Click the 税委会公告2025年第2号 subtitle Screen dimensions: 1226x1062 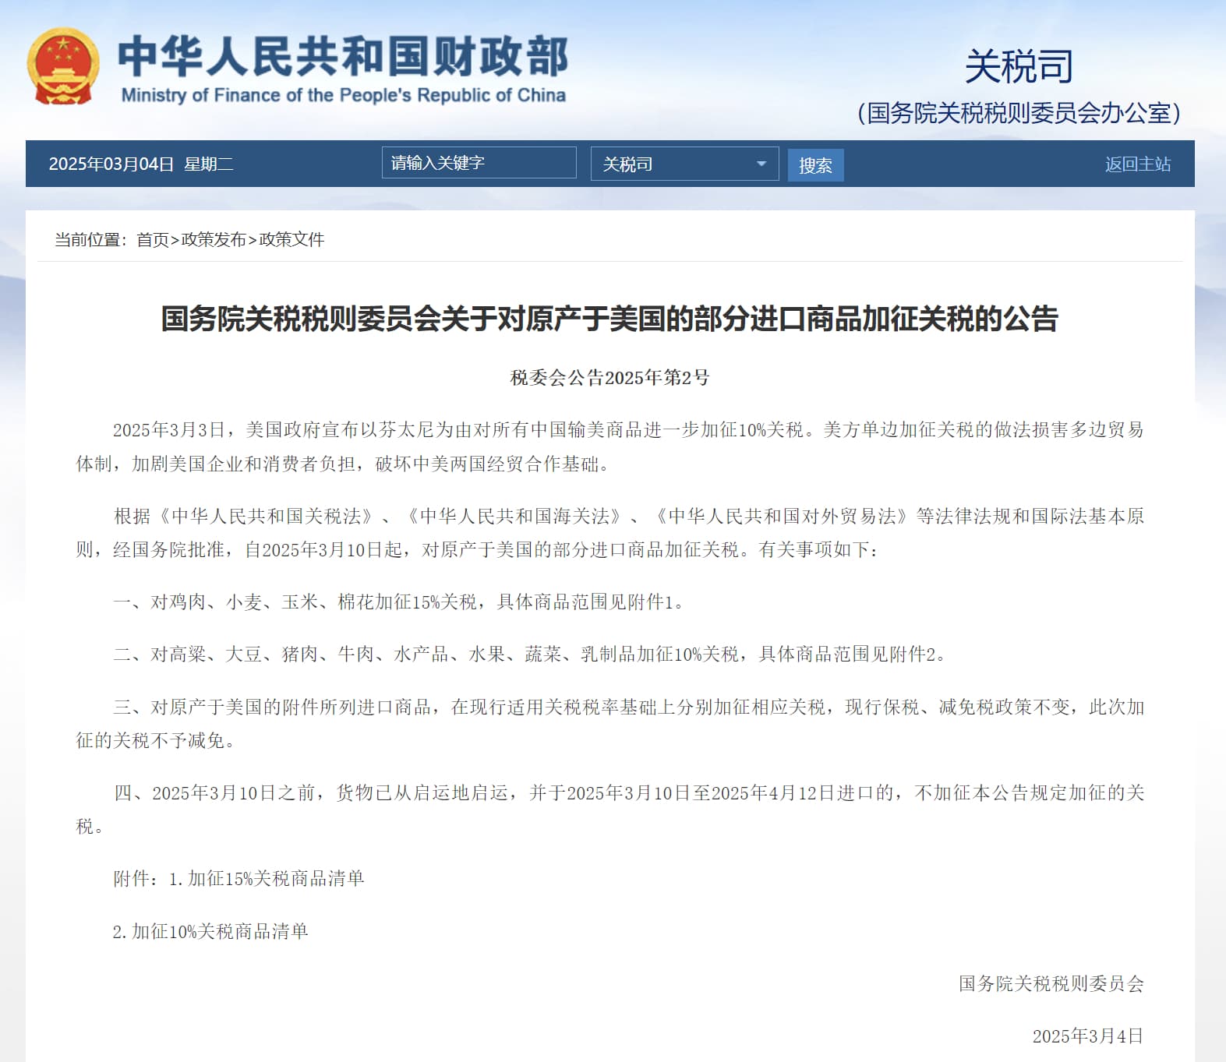click(x=609, y=378)
